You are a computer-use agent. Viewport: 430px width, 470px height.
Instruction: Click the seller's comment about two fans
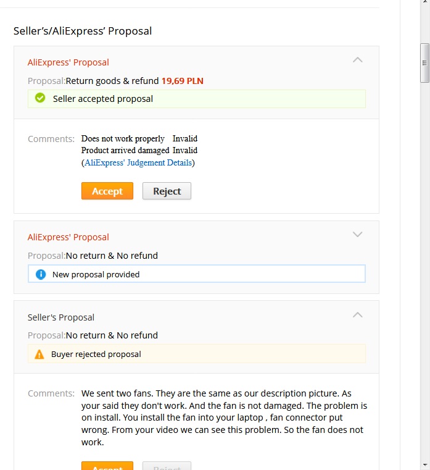coord(225,418)
